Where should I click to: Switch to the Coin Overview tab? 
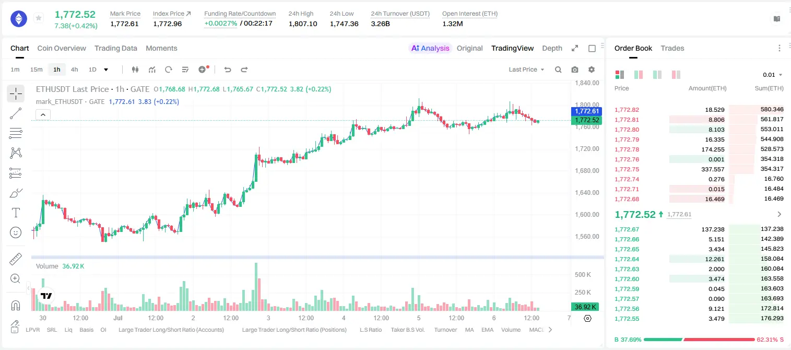[x=62, y=48]
